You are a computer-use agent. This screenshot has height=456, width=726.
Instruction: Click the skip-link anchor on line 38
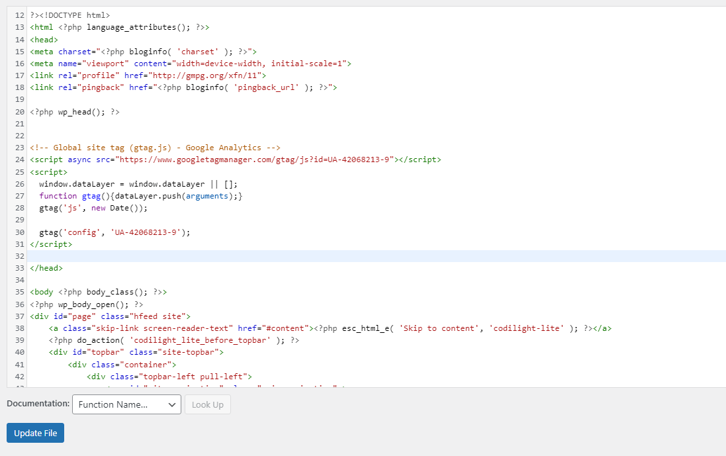330,328
